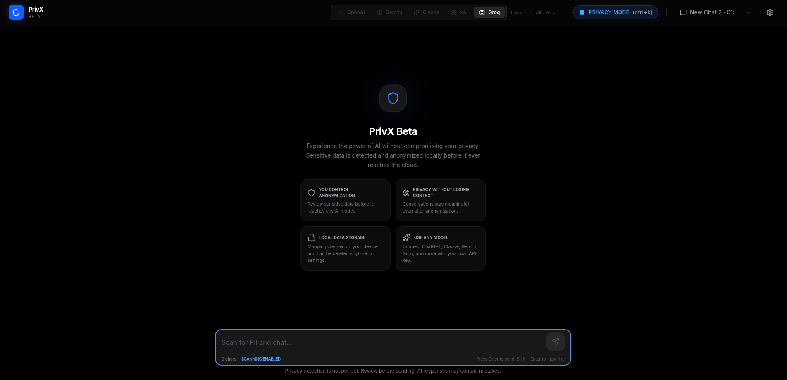Image resolution: width=787 pixels, height=380 pixels.
Task: Click the Conversations stay meaningful description
Action: point(436,208)
